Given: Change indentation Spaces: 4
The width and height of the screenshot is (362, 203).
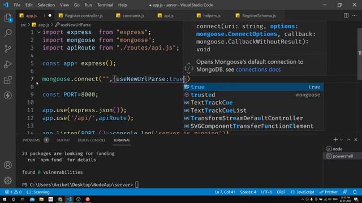Looking at the screenshot, I should click(248, 192).
